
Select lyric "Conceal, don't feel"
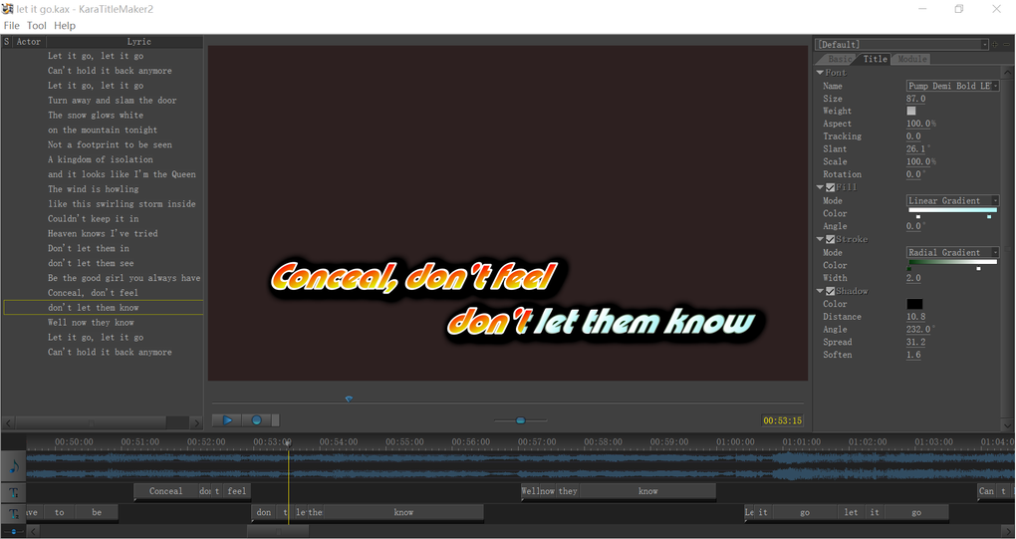(x=93, y=293)
